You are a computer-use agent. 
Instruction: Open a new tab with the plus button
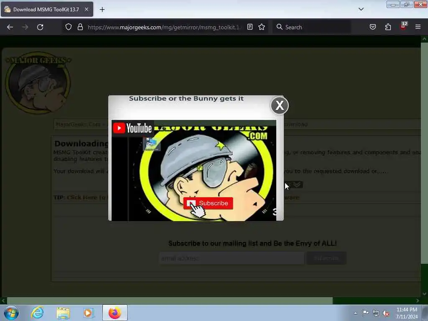[x=102, y=10]
